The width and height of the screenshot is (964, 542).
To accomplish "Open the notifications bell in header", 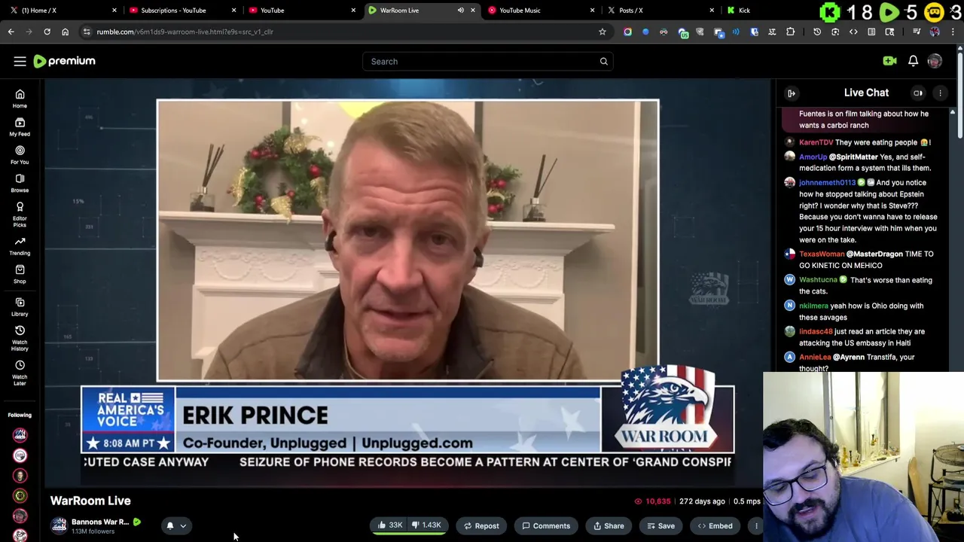I will (913, 61).
